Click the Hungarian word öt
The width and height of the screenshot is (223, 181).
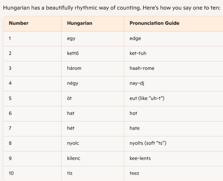[x=69, y=98]
